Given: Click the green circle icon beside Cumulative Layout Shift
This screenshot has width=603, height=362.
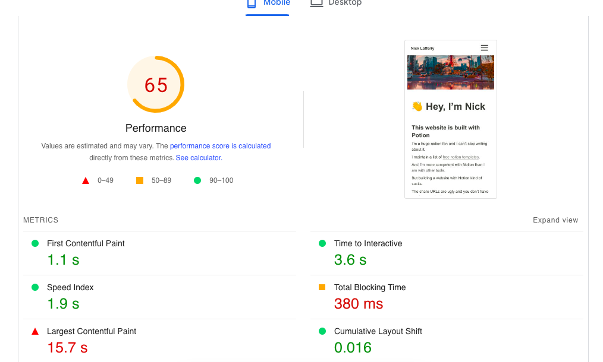Looking at the screenshot, I should (x=322, y=331).
